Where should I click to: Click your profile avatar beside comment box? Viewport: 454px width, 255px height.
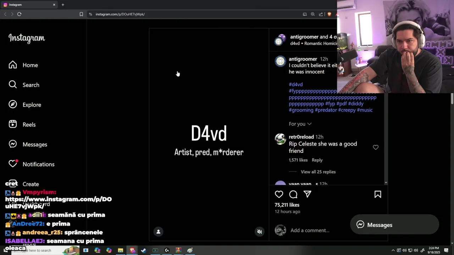(x=280, y=230)
